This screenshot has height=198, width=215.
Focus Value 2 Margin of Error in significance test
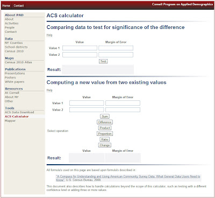tap(116, 55)
